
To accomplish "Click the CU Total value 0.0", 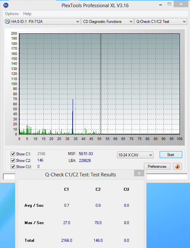I will 127,240.
